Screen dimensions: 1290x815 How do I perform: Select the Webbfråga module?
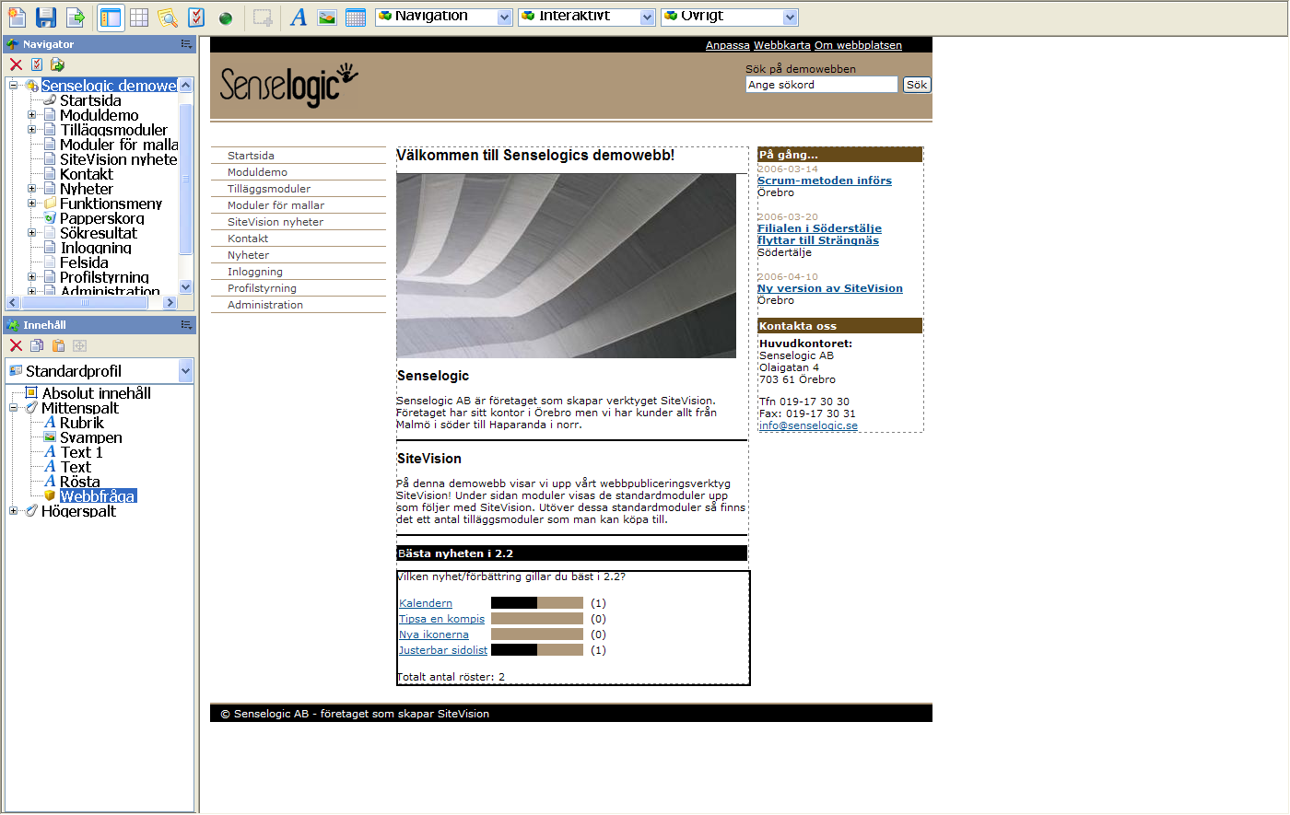[x=98, y=496]
